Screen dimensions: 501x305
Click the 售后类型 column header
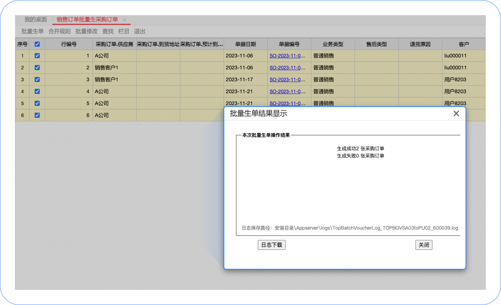377,44
